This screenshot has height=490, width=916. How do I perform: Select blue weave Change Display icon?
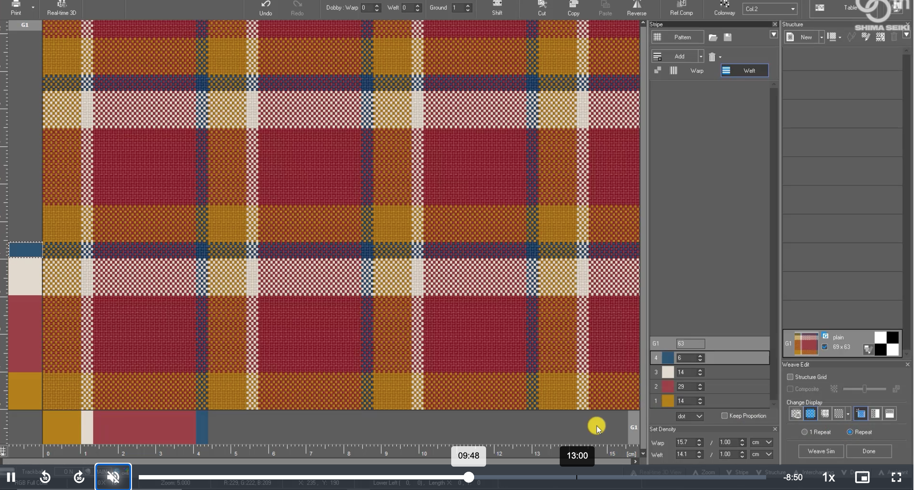810,413
